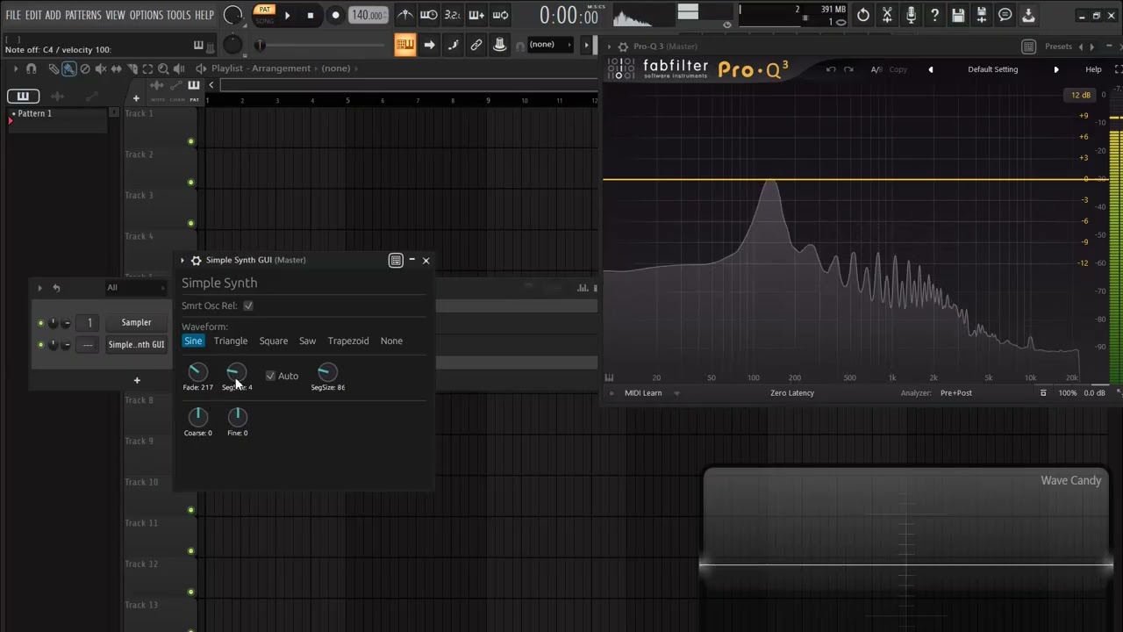Select the Trapezoid waveform
Viewport: 1123px width, 632px height.
click(x=348, y=341)
